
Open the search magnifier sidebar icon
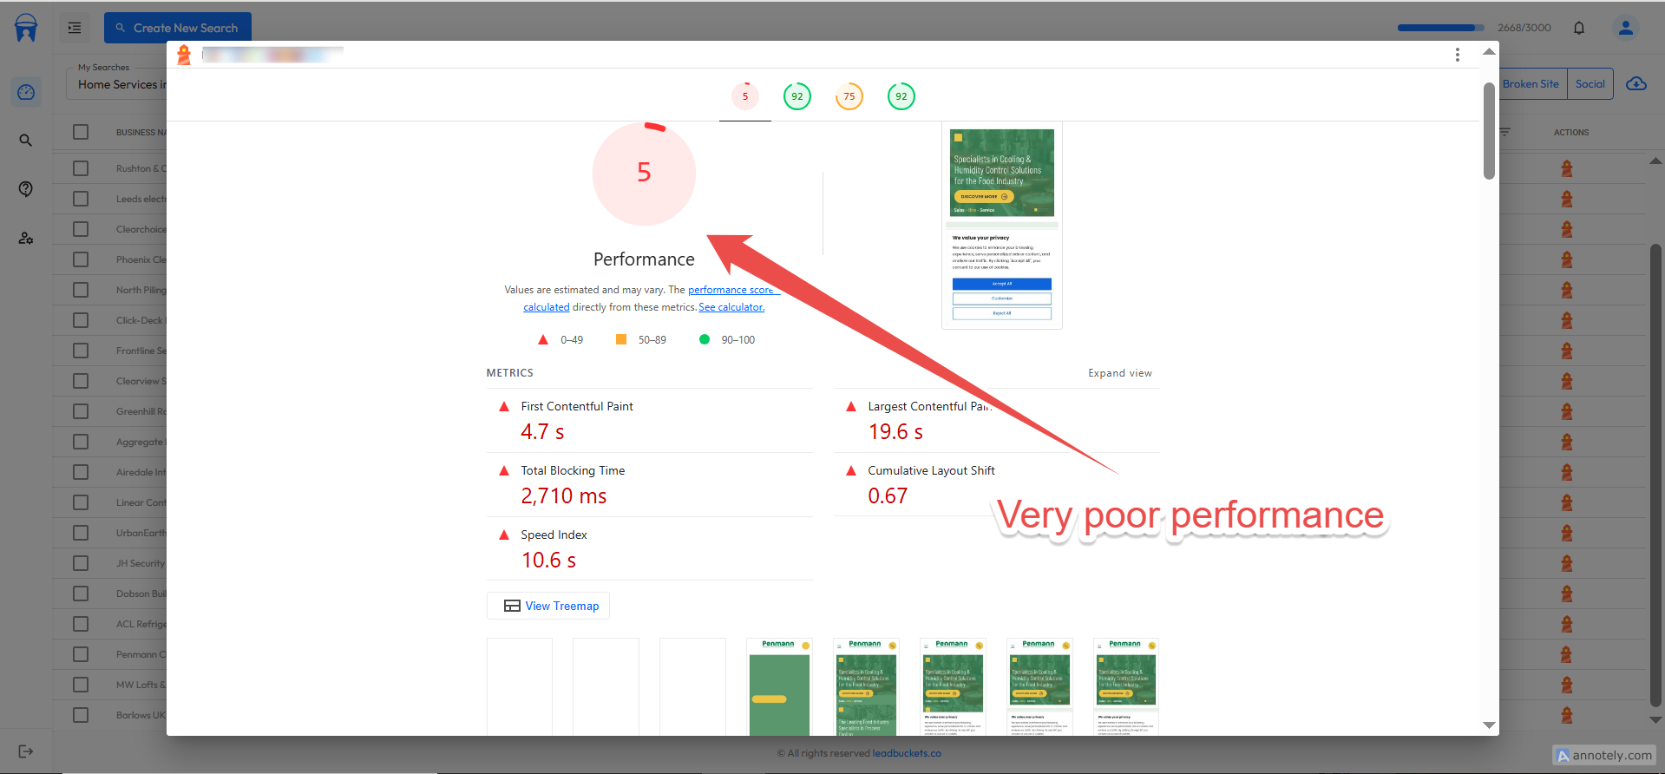pos(26,141)
